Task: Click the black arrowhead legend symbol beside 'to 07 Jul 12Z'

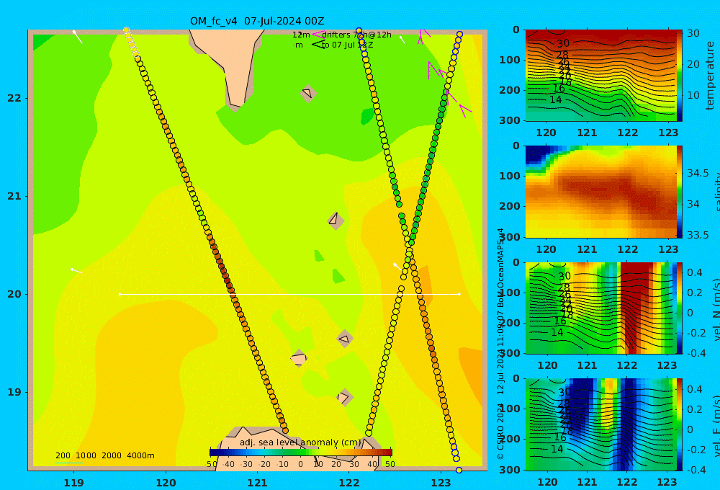Action: [x=318, y=45]
